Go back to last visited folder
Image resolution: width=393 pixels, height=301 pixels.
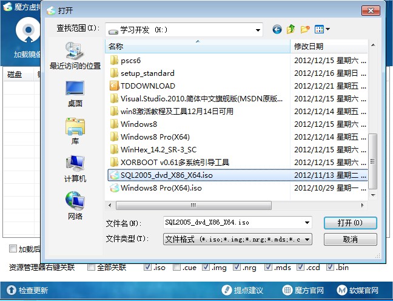point(277,30)
